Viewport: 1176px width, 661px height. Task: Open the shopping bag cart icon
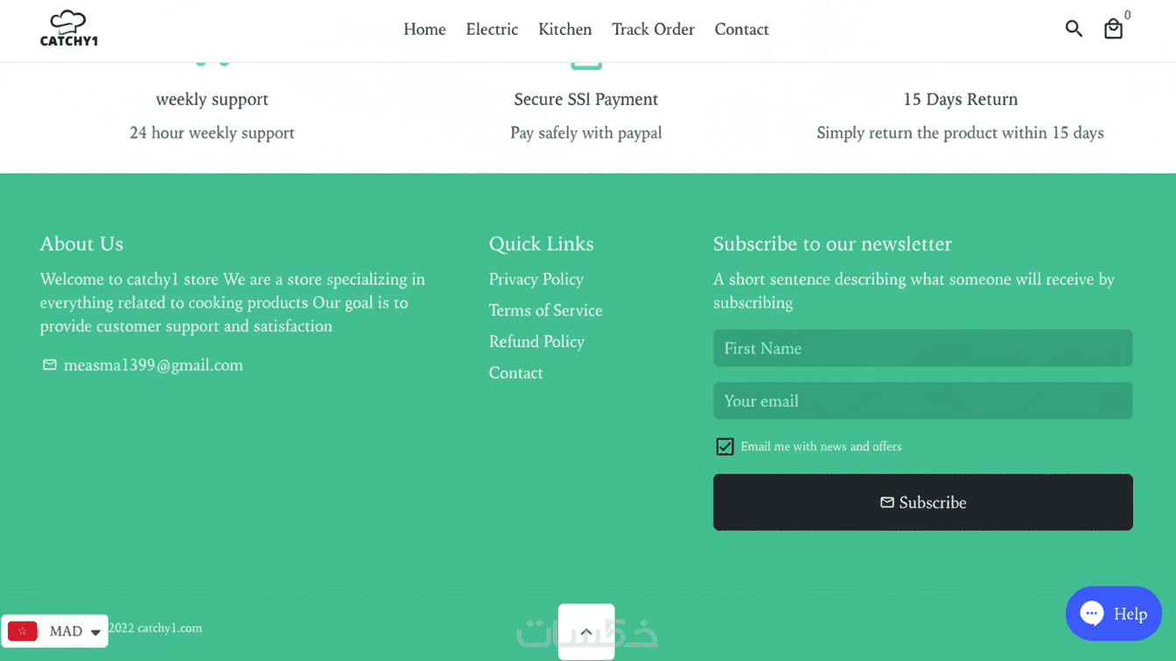click(x=1113, y=30)
